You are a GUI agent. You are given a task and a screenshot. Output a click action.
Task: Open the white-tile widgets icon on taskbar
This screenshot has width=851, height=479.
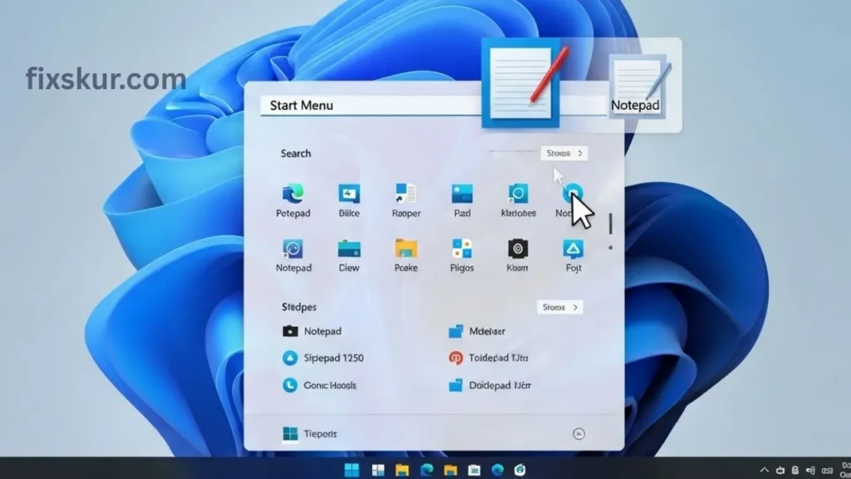click(378, 470)
